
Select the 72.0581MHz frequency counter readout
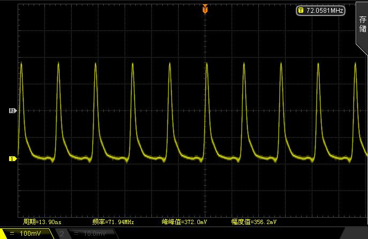pos(324,10)
